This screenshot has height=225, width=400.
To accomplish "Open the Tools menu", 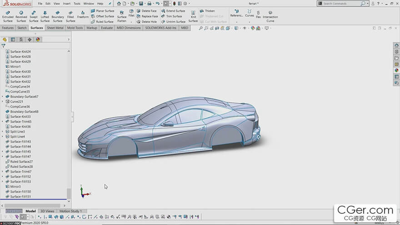I will point(77,4).
